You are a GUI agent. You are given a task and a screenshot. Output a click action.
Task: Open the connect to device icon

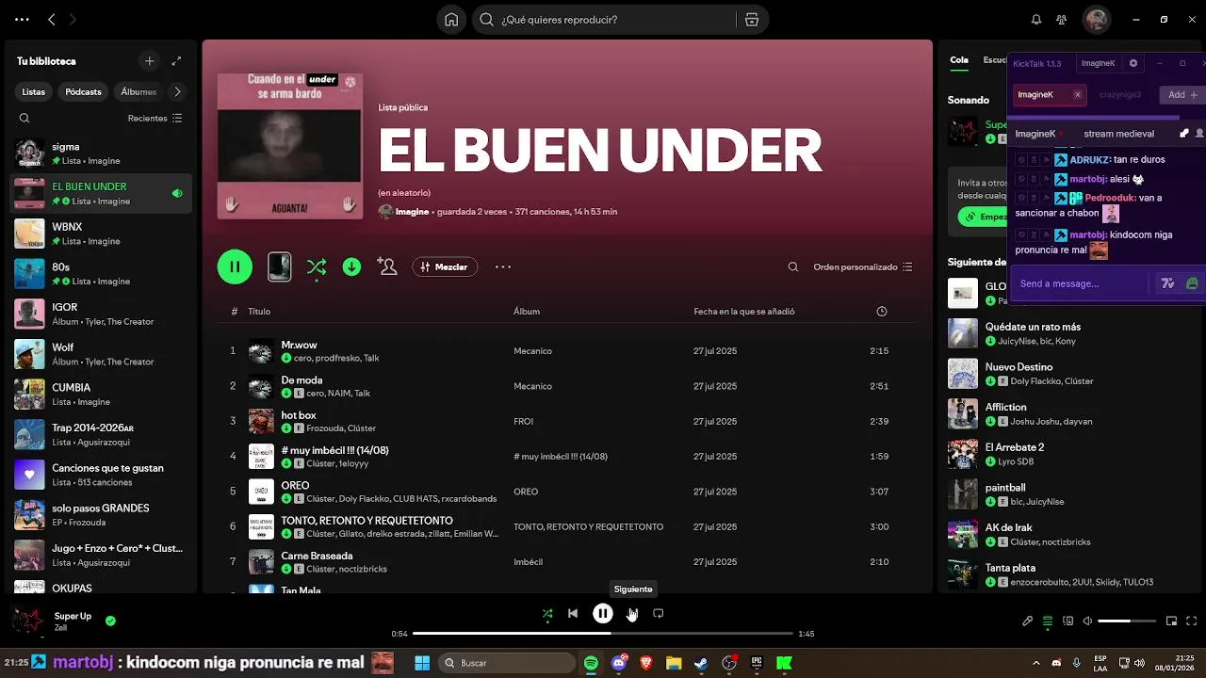(x=1068, y=621)
